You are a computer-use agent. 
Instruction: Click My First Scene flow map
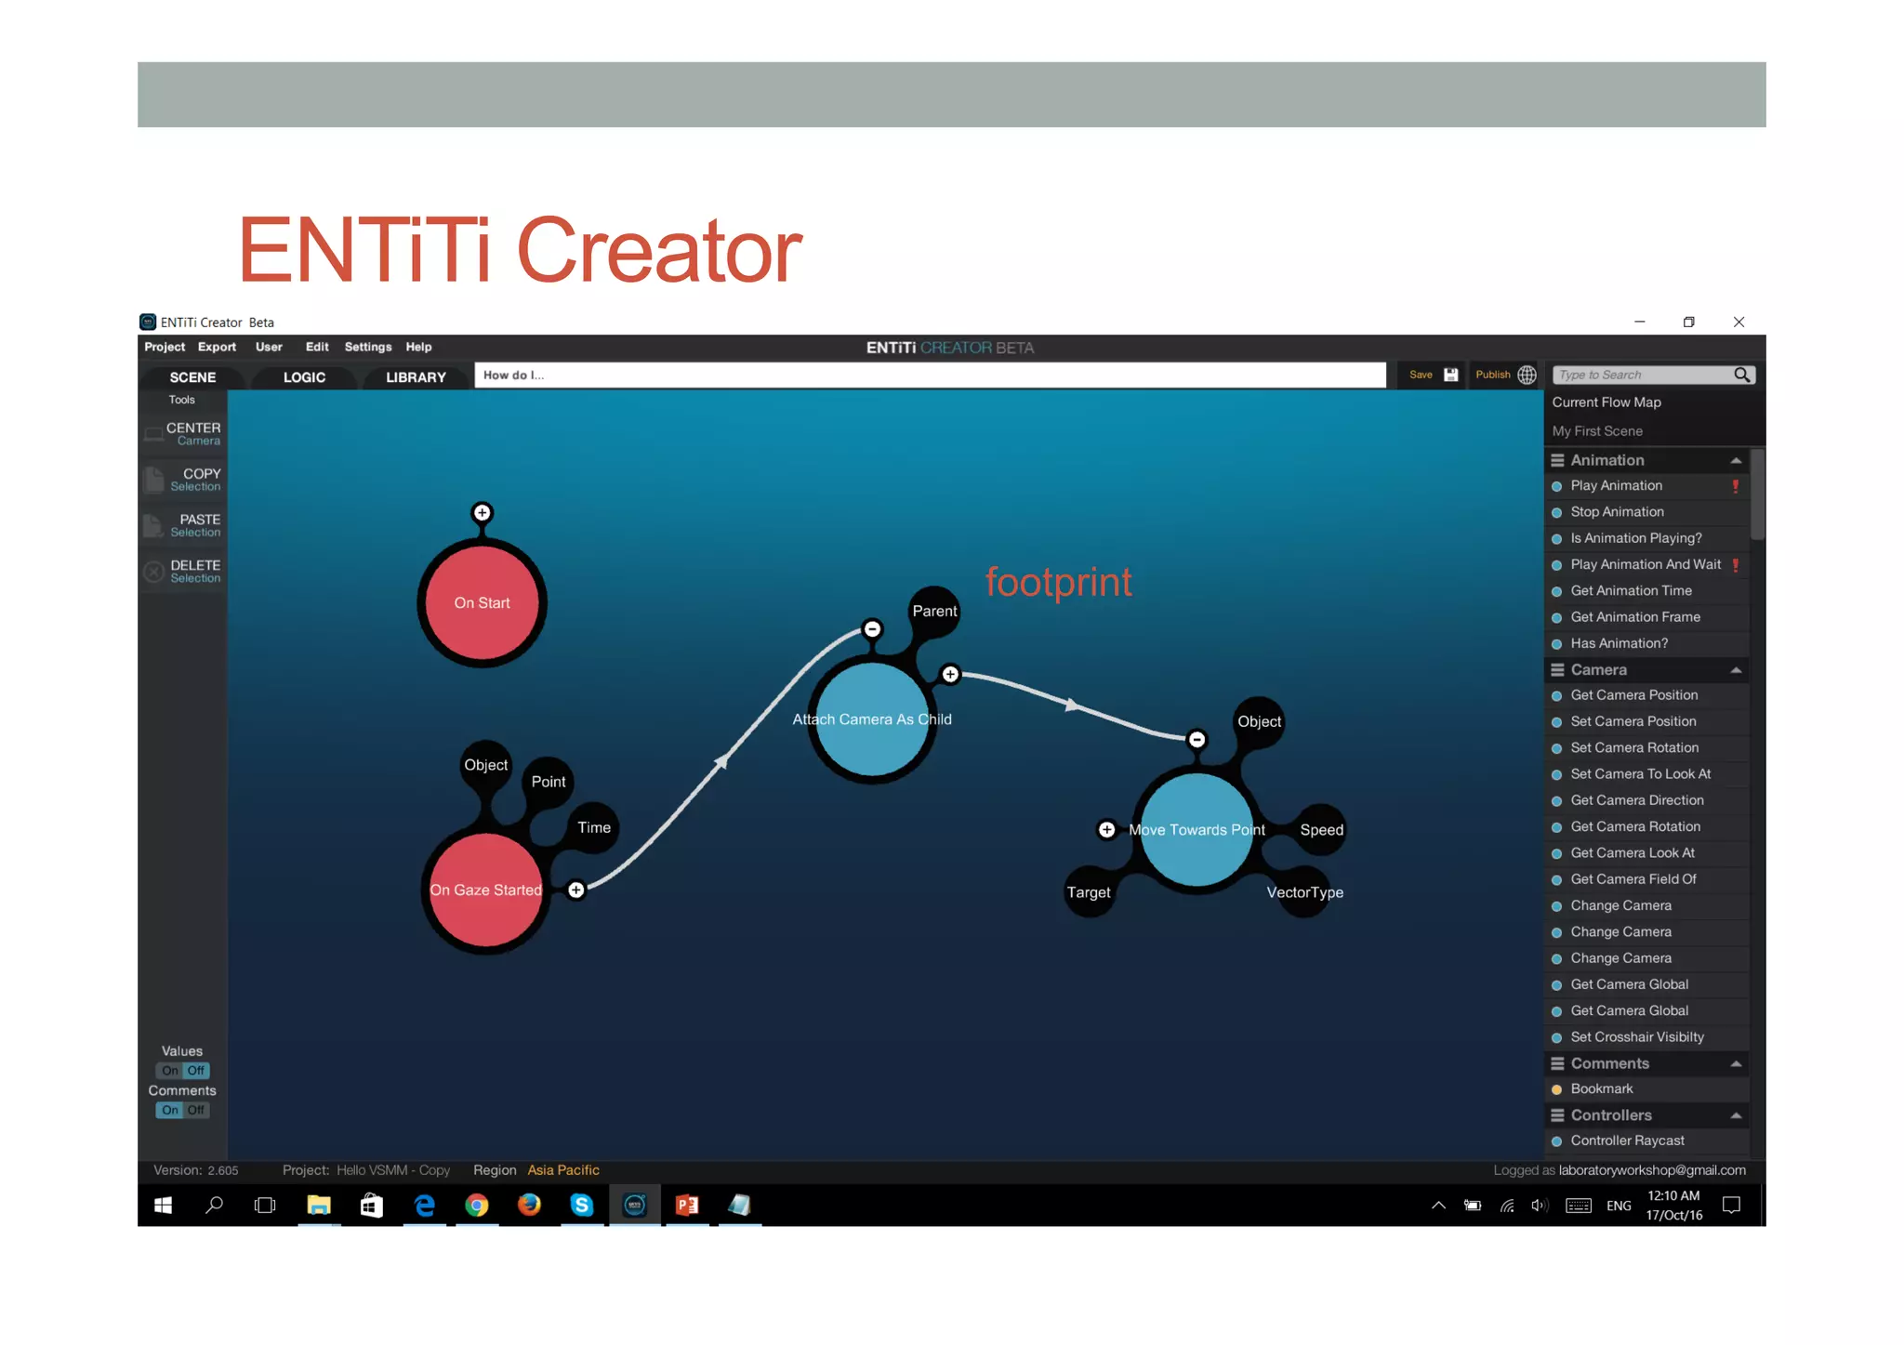[1597, 431]
